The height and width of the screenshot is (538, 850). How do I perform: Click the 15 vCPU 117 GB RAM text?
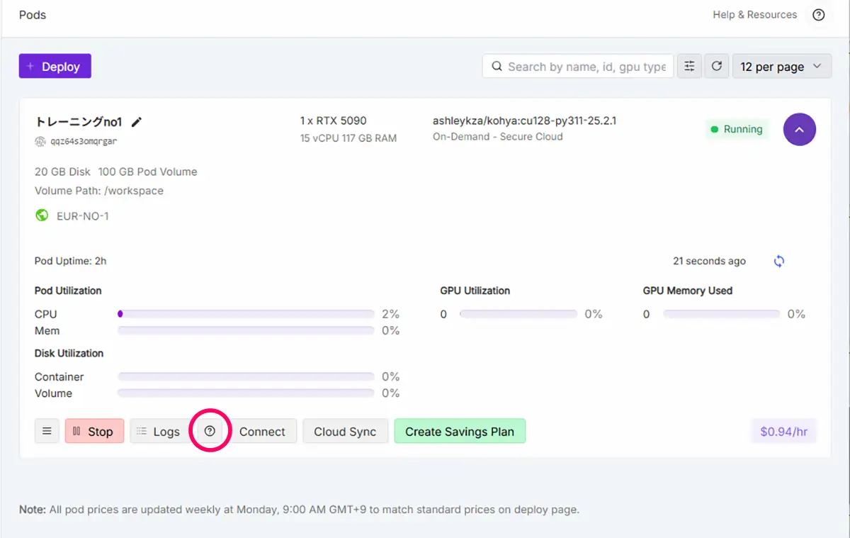[348, 138]
